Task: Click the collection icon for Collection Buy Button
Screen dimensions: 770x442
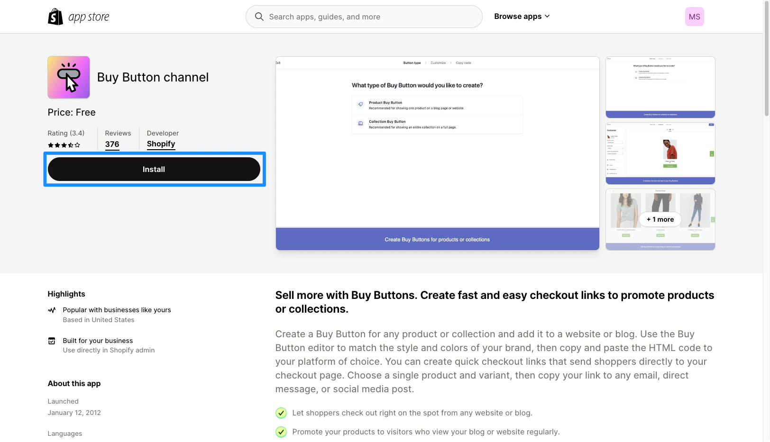Action: [361, 123]
